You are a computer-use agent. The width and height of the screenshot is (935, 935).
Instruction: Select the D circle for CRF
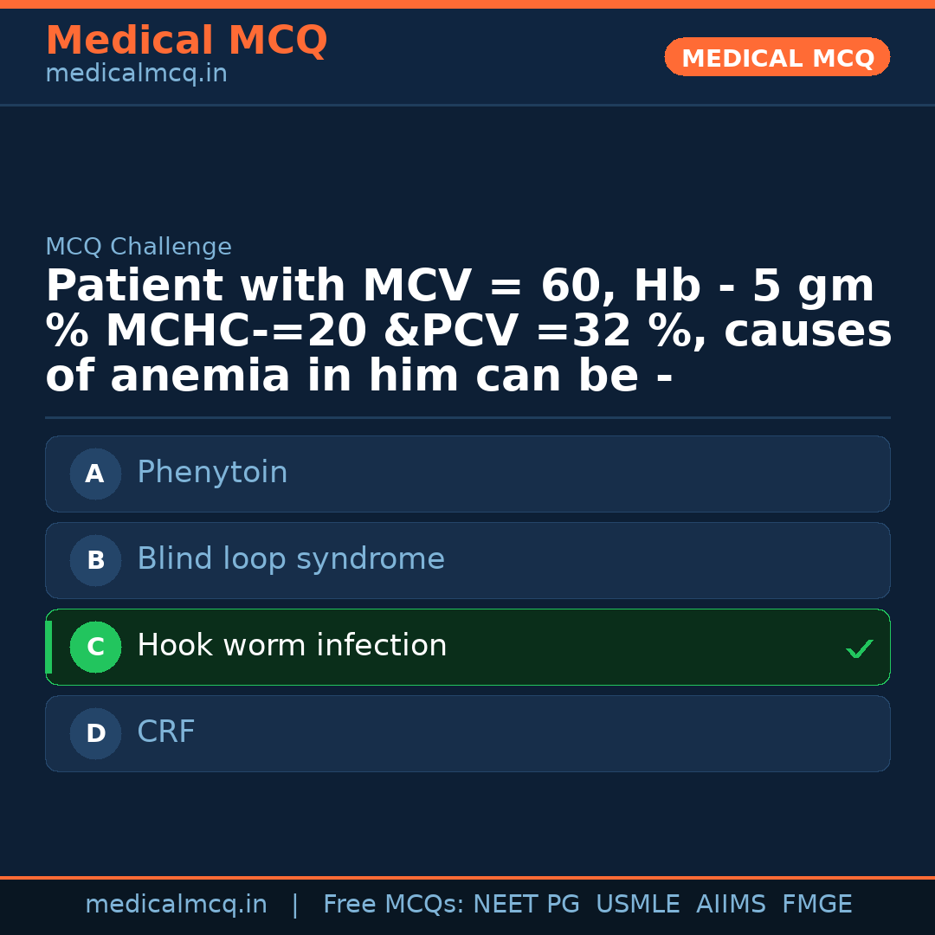95,733
